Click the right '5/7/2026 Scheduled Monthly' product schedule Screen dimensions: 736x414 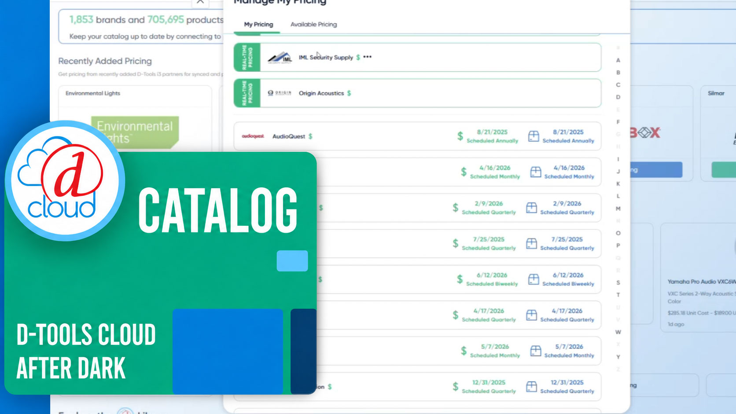tap(569, 351)
